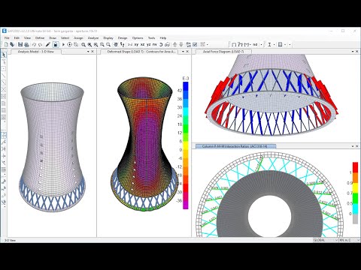
Task: Open the Select menu
Action: 65,38
